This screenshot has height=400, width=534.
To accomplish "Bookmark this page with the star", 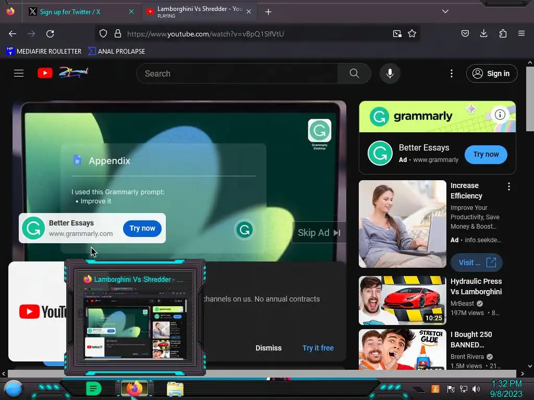I will (x=412, y=34).
